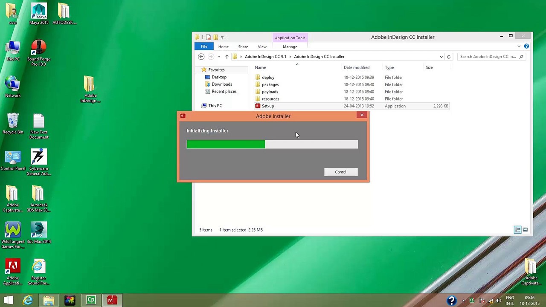This screenshot has width=546, height=307.
Task: Switch to Adobe Installer taskbar button
Action: tap(112, 300)
